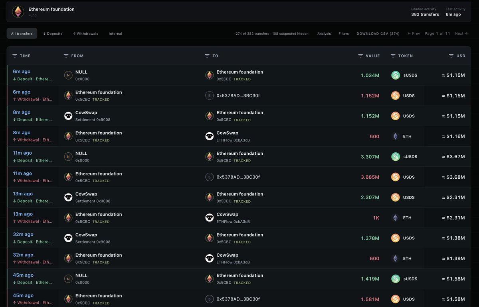The height and width of the screenshot is (307, 479).
Task: Switch to the Withdrawals tab
Action: tap(85, 34)
